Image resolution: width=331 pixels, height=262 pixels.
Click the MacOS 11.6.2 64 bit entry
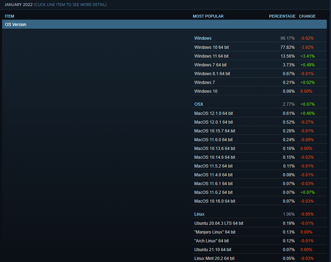point(259,192)
